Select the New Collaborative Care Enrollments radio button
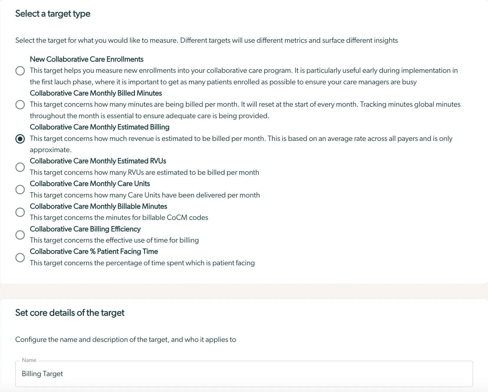 pyautogui.click(x=20, y=71)
